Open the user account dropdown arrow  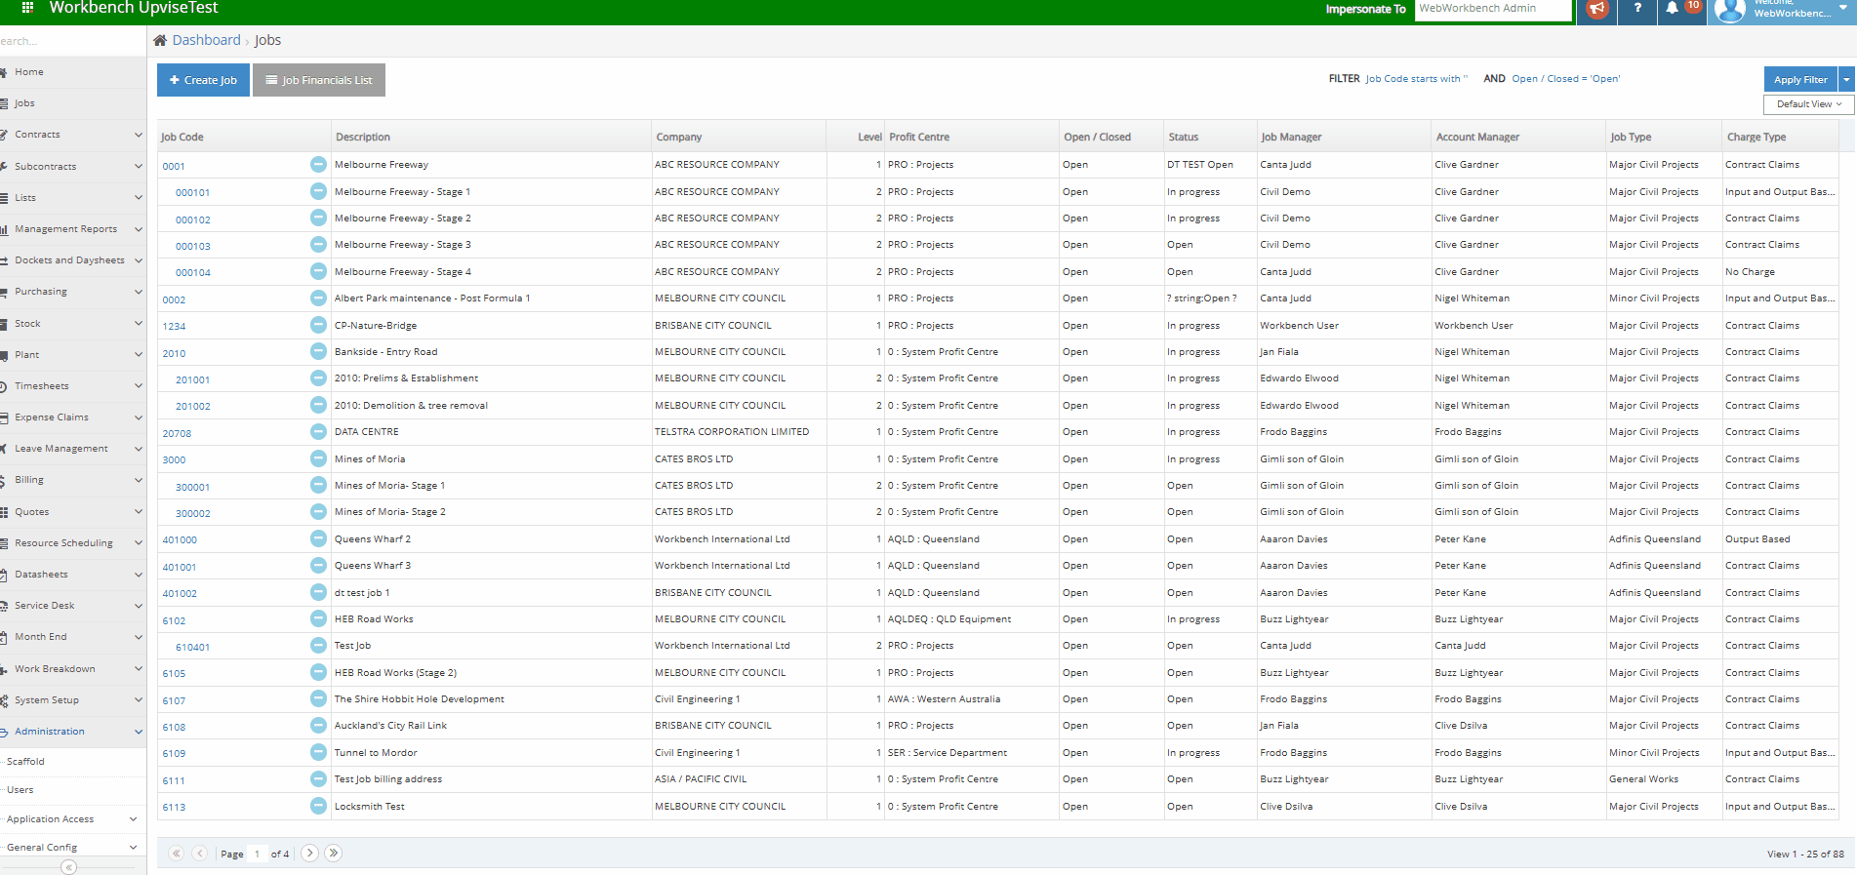[x=1843, y=8]
